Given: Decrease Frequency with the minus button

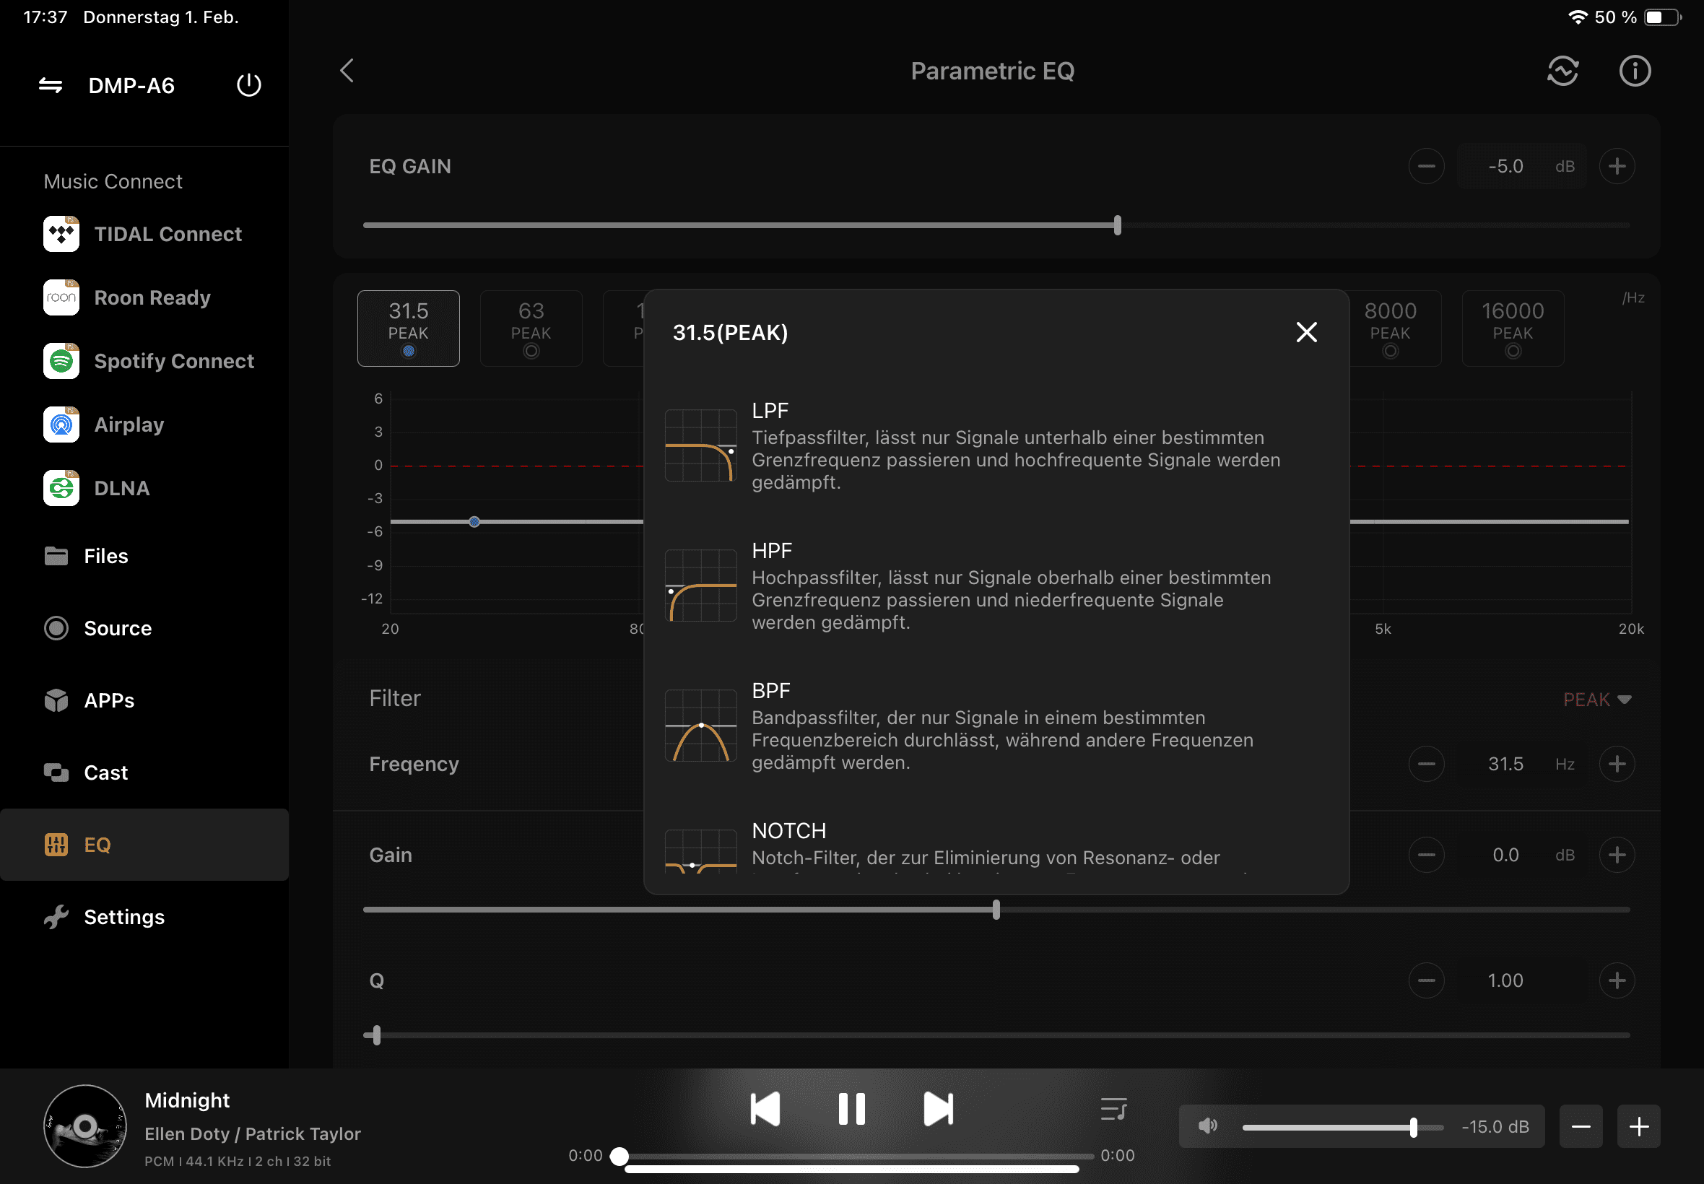Looking at the screenshot, I should tap(1426, 764).
